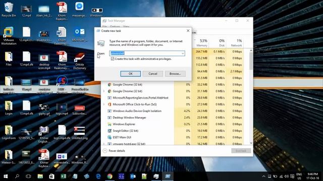Click the ENG US language indicator
The image size is (323, 181).
click(299, 176)
